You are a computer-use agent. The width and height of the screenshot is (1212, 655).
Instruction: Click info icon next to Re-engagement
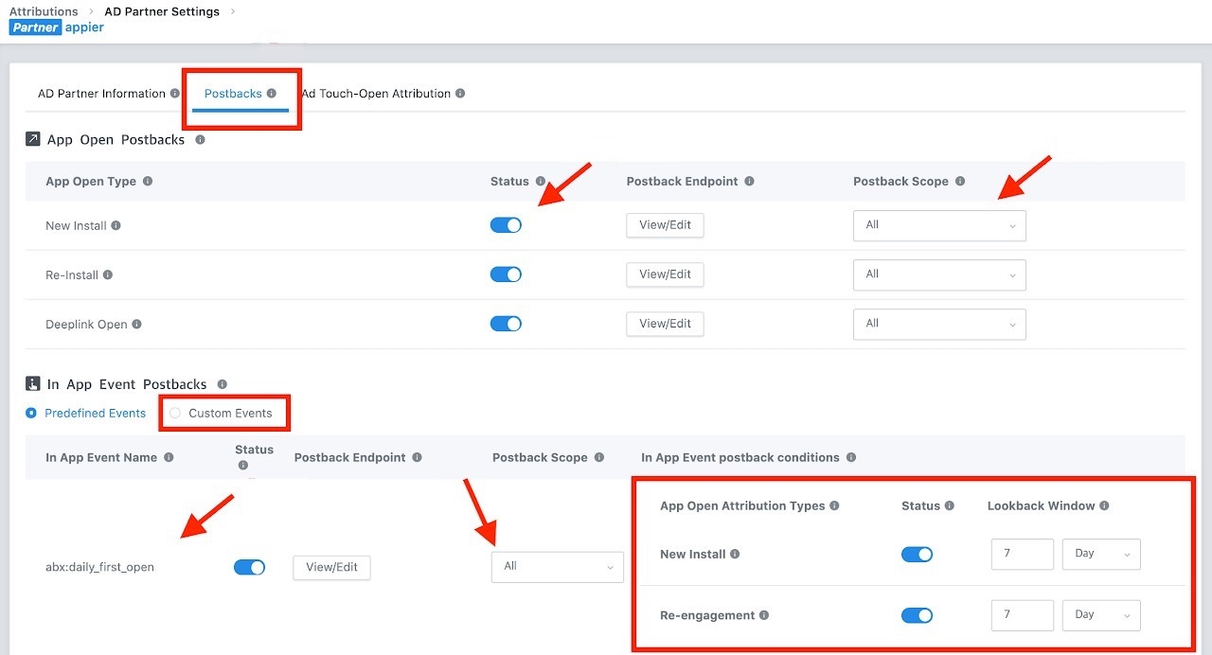[764, 615]
